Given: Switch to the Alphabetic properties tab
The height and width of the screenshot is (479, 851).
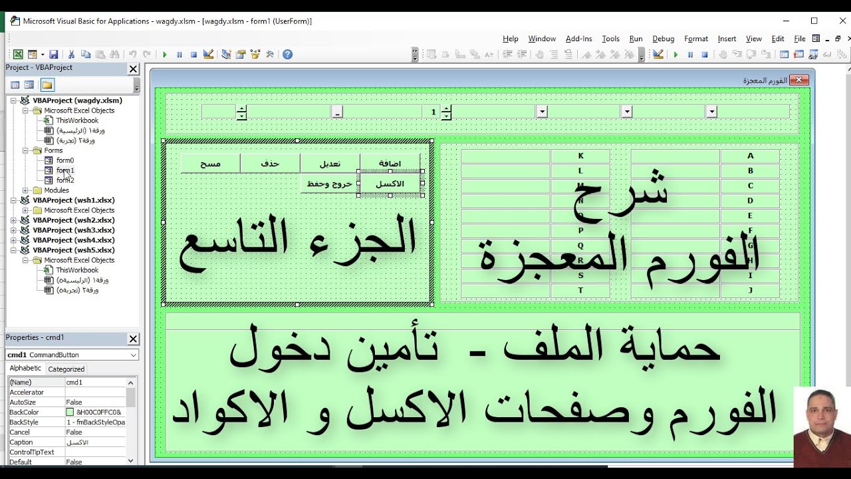Looking at the screenshot, I should click(x=25, y=369).
